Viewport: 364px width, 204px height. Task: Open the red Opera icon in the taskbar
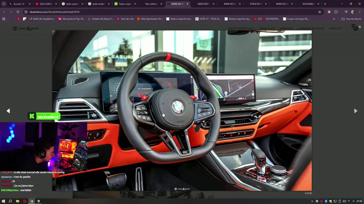click(24, 201)
